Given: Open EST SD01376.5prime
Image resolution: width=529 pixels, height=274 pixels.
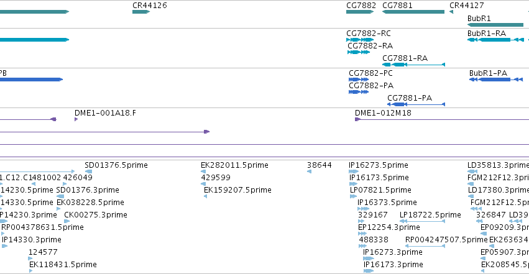Looking at the screenshot, I should click(89, 171).
